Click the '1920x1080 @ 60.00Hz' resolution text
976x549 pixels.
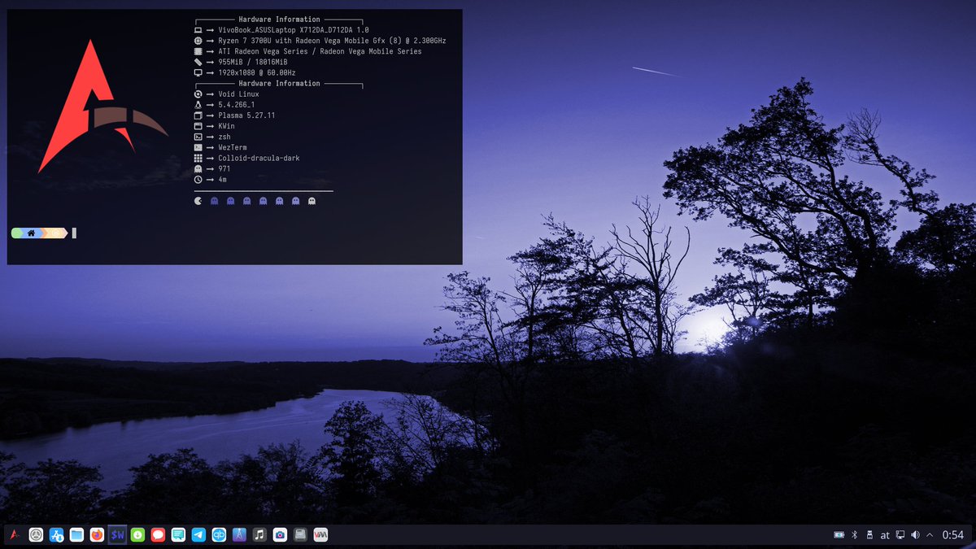tap(257, 72)
